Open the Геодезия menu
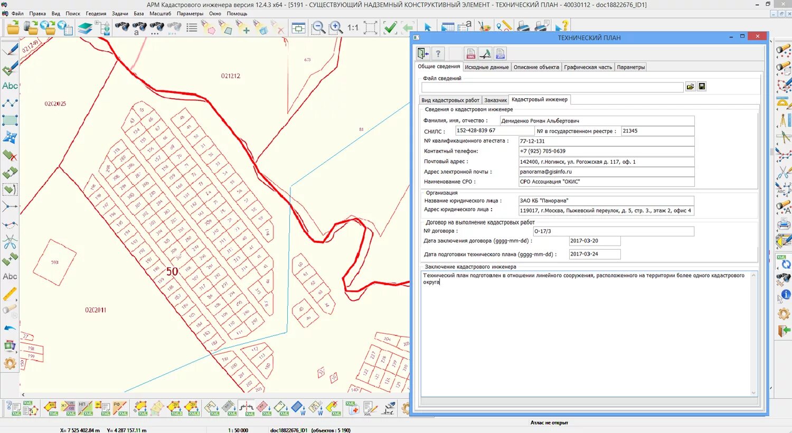 pyautogui.click(x=96, y=14)
